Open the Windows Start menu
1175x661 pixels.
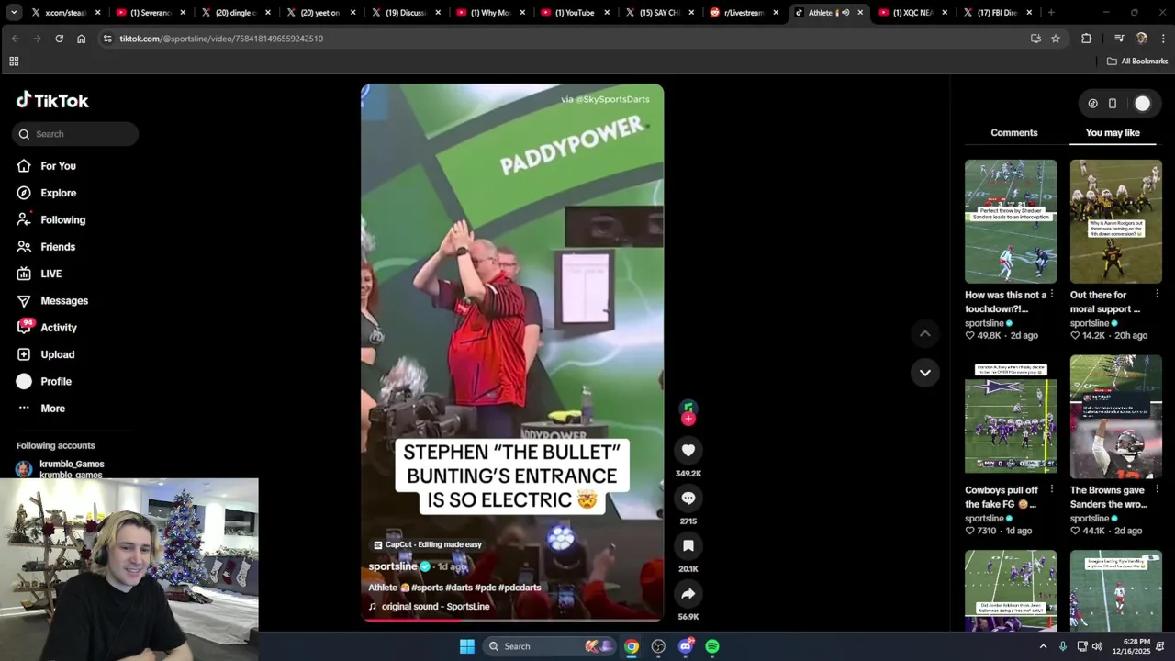[467, 646]
